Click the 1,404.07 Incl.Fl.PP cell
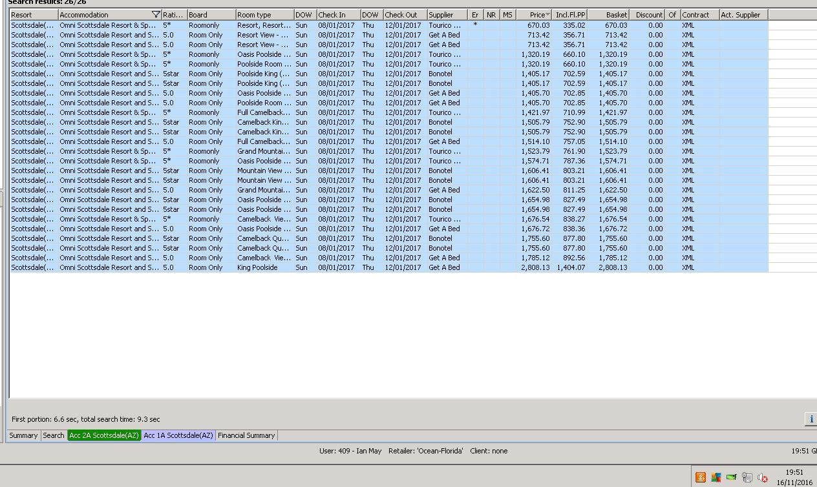Image resolution: width=817 pixels, height=487 pixels. click(571, 267)
